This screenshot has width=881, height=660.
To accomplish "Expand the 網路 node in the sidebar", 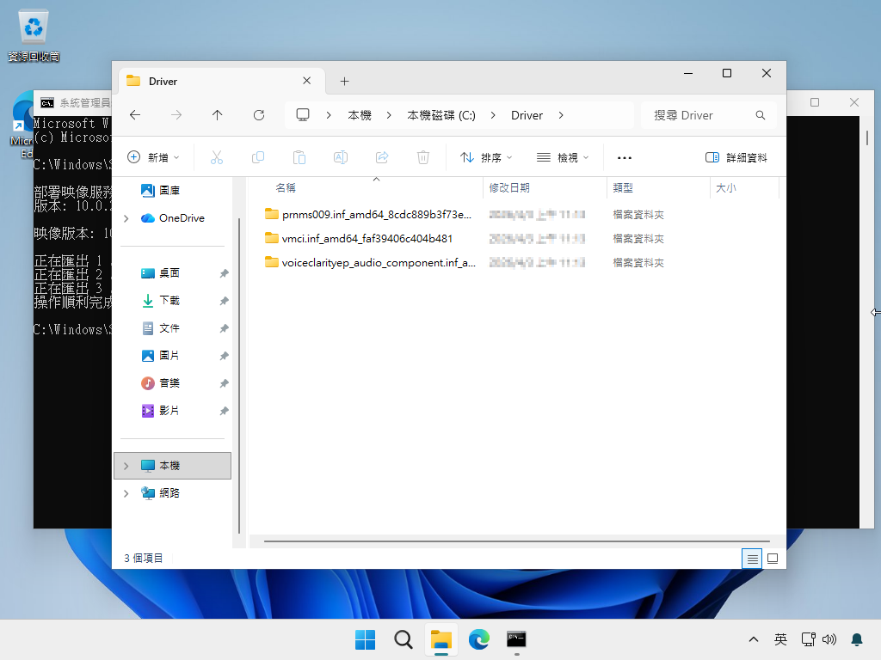I will point(127,492).
